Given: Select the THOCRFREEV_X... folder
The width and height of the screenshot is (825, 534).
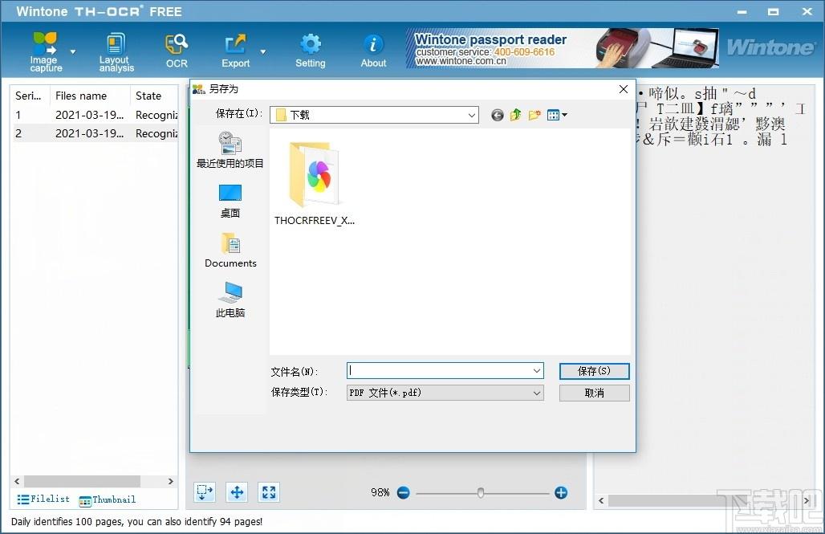Looking at the screenshot, I should (x=315, y=183).
